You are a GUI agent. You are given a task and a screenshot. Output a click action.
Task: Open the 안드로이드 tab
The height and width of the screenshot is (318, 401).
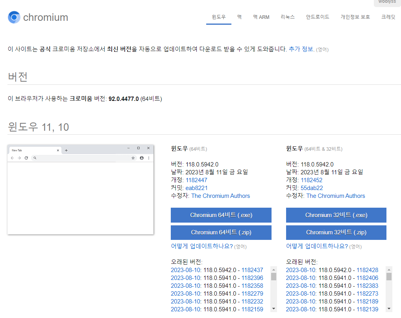pyautogui.click(x=318, y=17)
